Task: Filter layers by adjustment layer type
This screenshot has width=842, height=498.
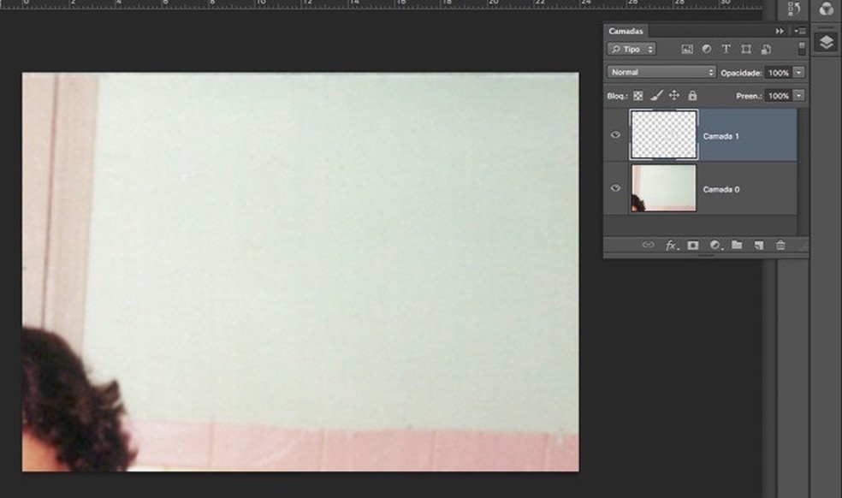Action: pyautogui.click(x=707, y=49)
